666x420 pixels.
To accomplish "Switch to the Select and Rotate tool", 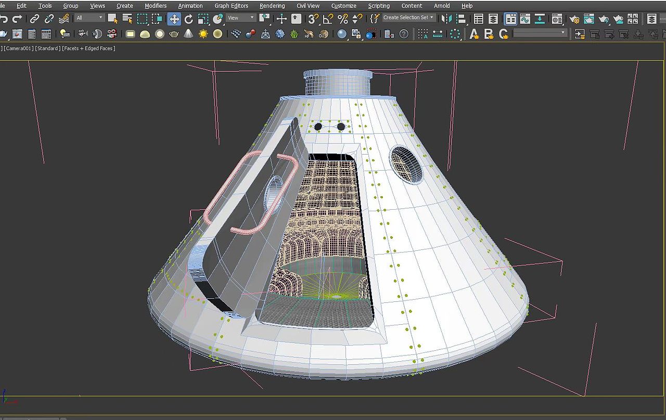I will pos(188,19).
